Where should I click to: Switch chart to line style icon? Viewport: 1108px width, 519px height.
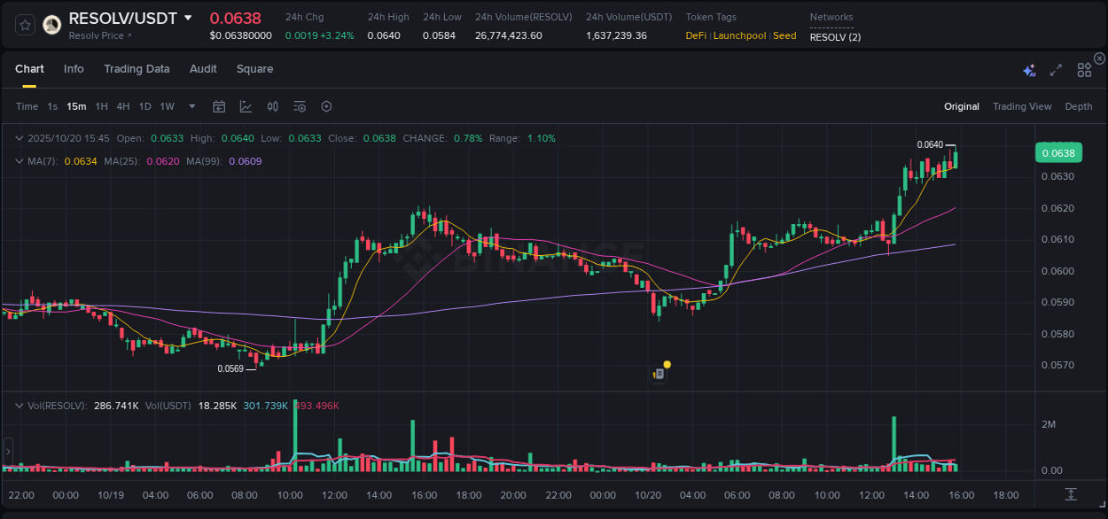coord(246,106)
